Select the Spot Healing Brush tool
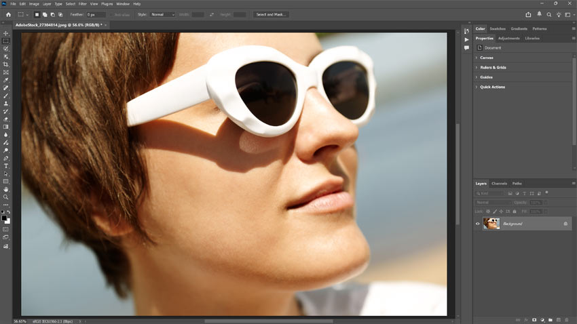This screenshot has width=577, height=324. click(6, 88)
